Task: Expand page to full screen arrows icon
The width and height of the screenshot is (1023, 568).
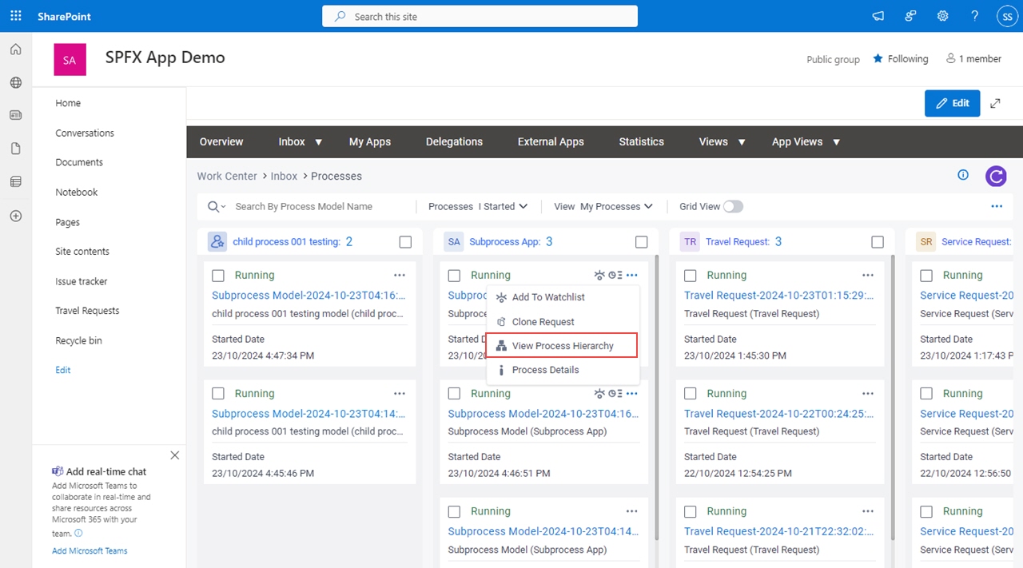Action: coord(995,103)
